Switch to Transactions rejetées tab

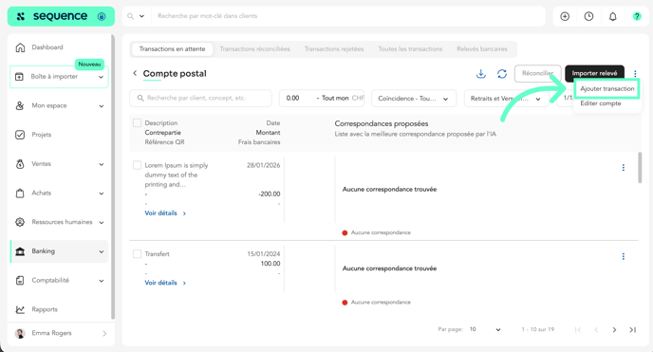tap(334, 48)
